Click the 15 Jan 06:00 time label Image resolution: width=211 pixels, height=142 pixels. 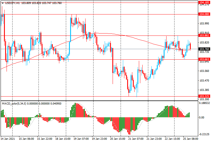click(x=26, y=139)
